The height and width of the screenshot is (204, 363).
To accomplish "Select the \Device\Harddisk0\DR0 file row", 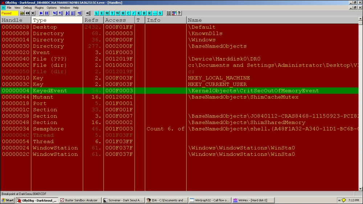I will pos(179,59).
